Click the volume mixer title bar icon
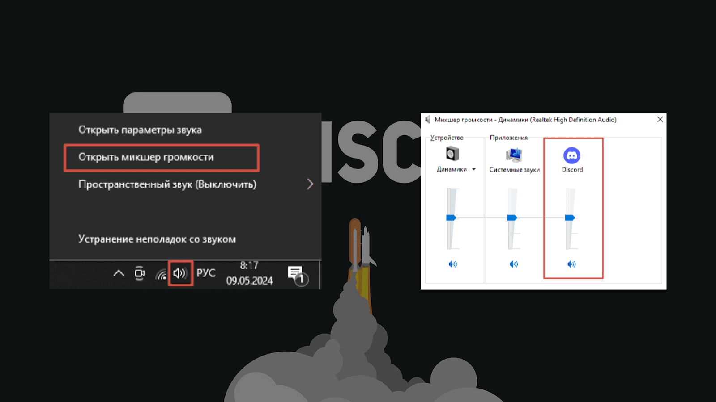Viewport: 716px width, 402px height. point(428,120)
